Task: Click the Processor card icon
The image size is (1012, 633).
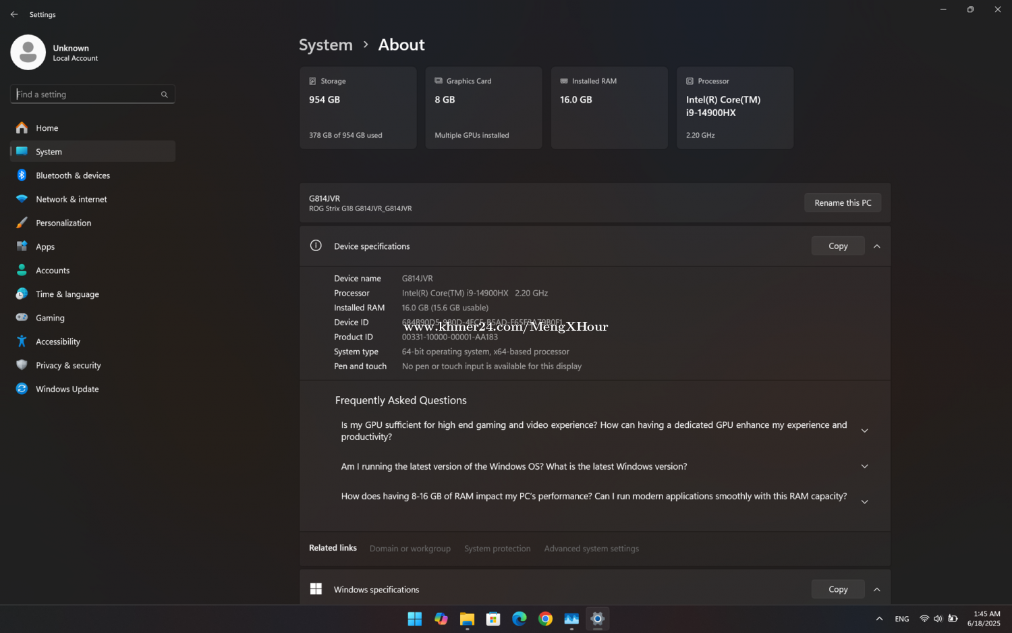Action: tap(690, 81)
